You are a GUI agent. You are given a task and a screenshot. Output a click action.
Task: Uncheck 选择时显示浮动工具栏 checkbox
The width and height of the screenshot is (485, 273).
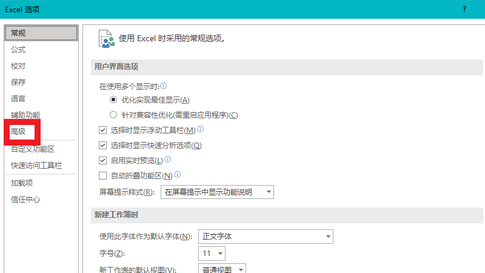tap(102, 130)
